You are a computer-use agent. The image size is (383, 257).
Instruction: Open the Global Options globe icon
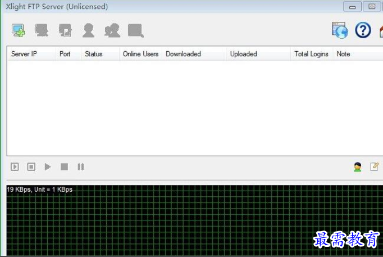pos(340,30)
